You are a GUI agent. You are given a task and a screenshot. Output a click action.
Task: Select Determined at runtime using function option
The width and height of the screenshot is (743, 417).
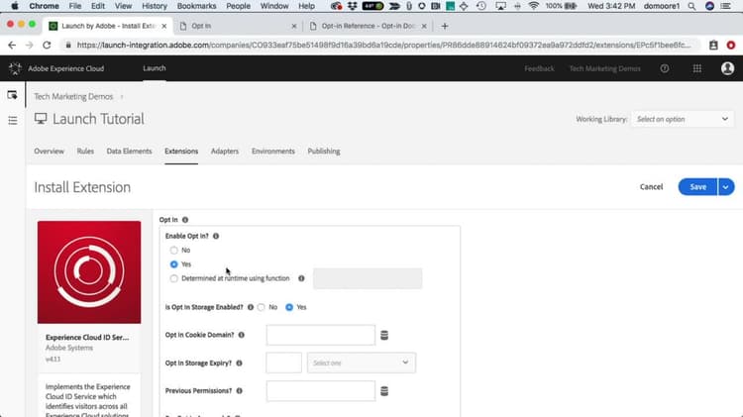(x=174, y=278)
